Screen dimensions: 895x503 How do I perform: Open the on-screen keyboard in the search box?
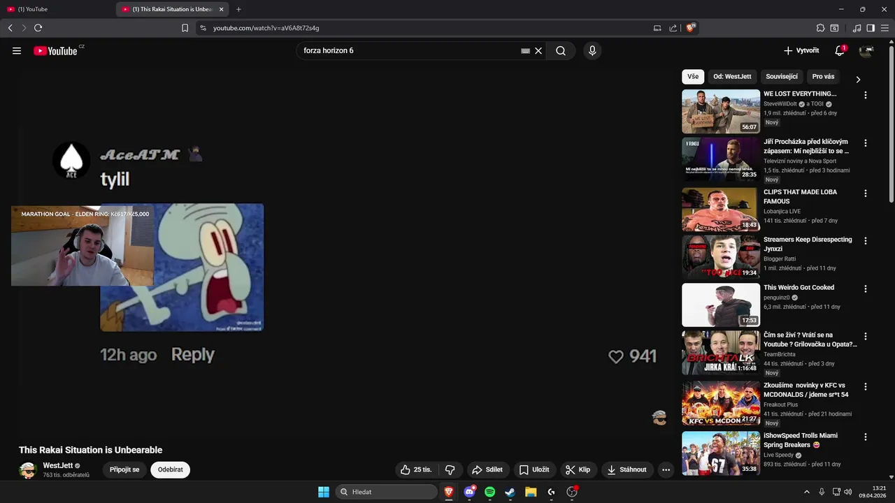coord(525,51)
